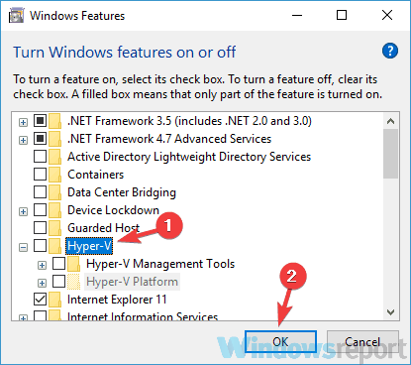Image resolution: width=411 pixels, height=365 pixels.
Task: Click the Hyper-V Management Tools folder icon
Action: pos(74,264)
